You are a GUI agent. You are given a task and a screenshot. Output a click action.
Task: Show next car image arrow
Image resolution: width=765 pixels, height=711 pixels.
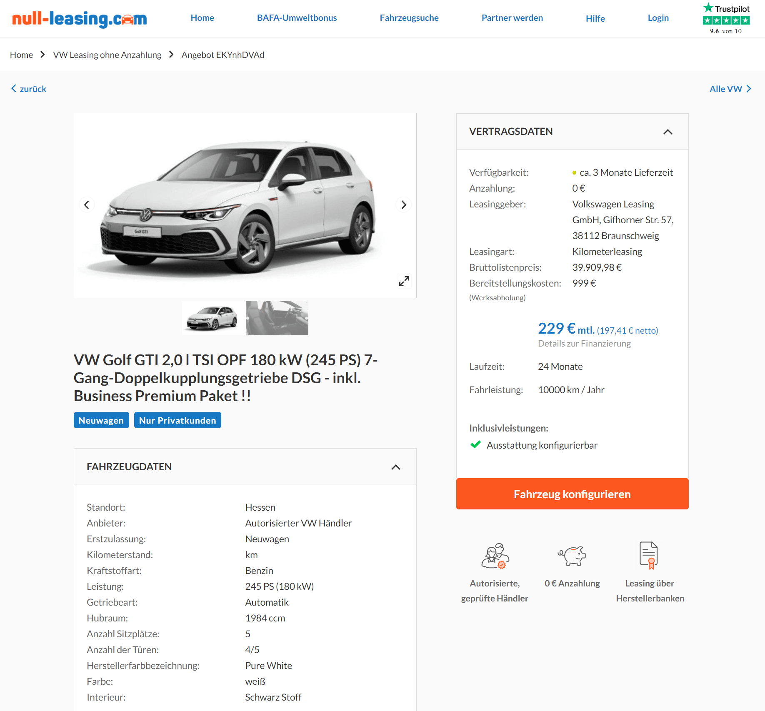pyautogui.click(x=403, y=205)
